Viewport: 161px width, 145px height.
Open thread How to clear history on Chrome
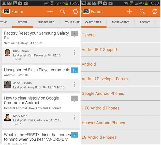pyautogui.click(x=32, y=100)
